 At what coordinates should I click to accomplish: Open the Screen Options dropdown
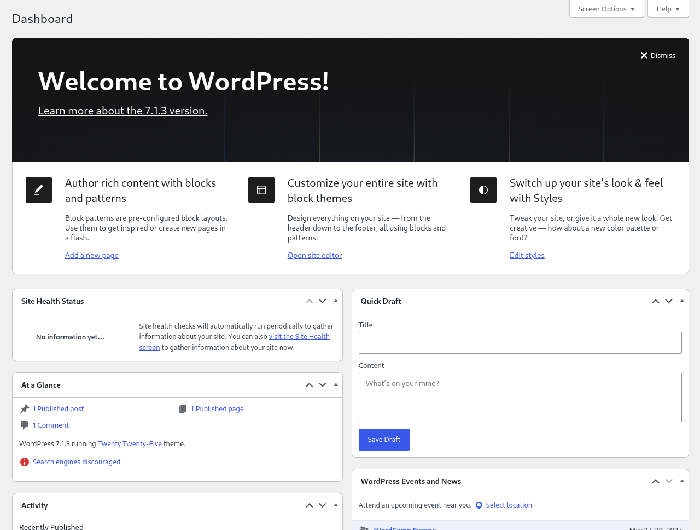click(x=606, y=9)
